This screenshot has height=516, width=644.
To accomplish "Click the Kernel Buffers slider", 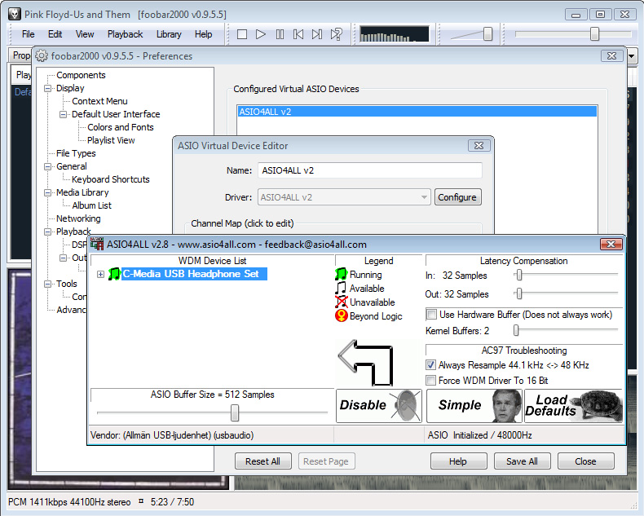I will [x=516, y=330].
